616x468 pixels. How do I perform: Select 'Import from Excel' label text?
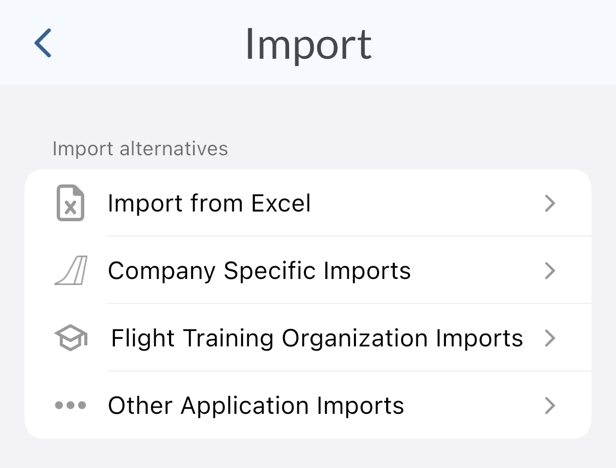pyautogui.click(x=209, y=203)
